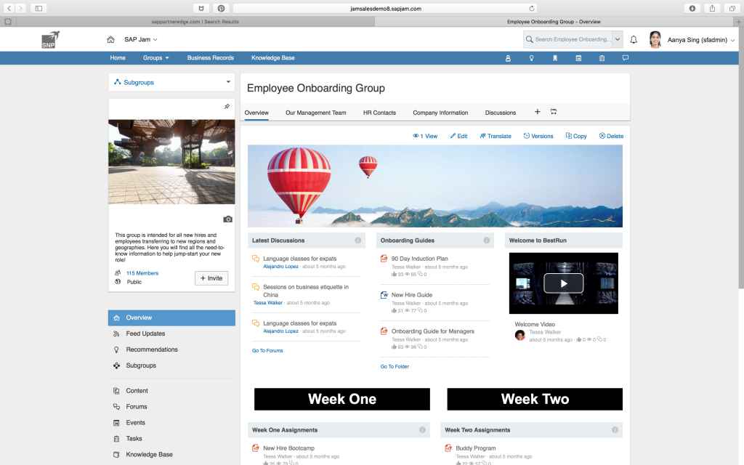Open Knowledge Base in blue navigation bar

(273, 58)
